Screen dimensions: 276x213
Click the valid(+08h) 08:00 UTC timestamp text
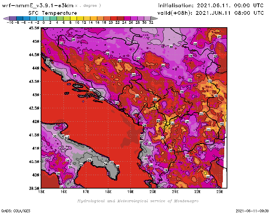(x=210, y=13)
